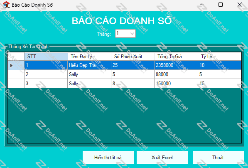
Task: Click the Tổng Trị Giá column header
Action: coord(176,57)
